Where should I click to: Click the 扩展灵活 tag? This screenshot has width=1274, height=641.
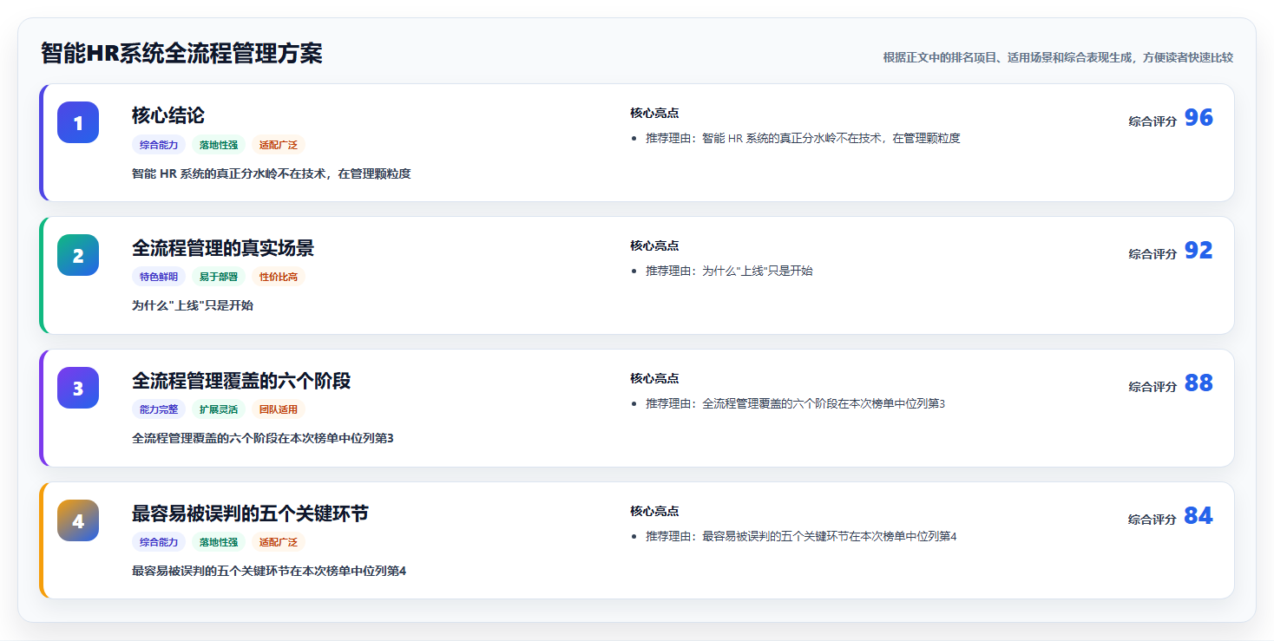[x=219, y=410]
